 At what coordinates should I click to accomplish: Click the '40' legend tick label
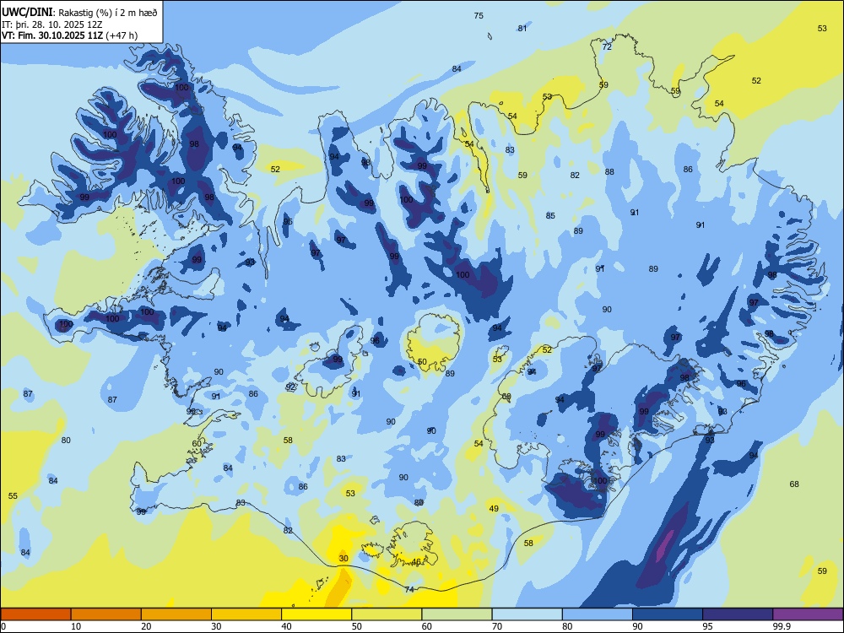[286, 626]
